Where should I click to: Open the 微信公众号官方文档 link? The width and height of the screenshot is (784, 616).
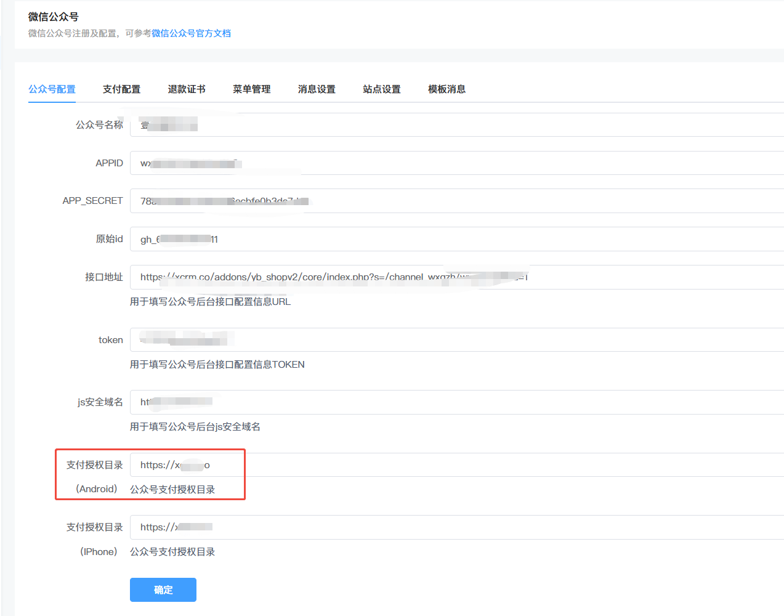click(191, 33)
